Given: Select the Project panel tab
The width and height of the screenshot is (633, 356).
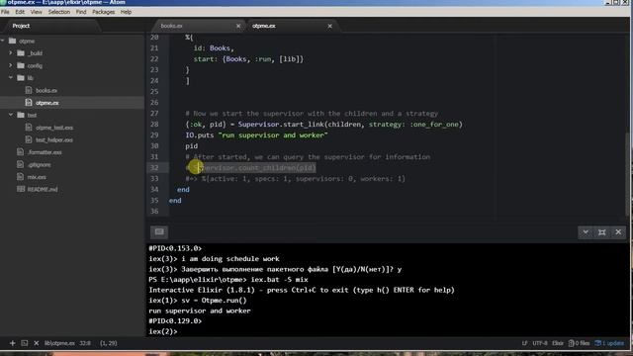Looking at the screenshot, I should coord(21,26).
